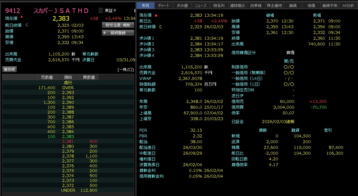Click the 市況 tab
The height and width of the screenshot is (196, 358).
pyautogui.click(x=145, y=5)
